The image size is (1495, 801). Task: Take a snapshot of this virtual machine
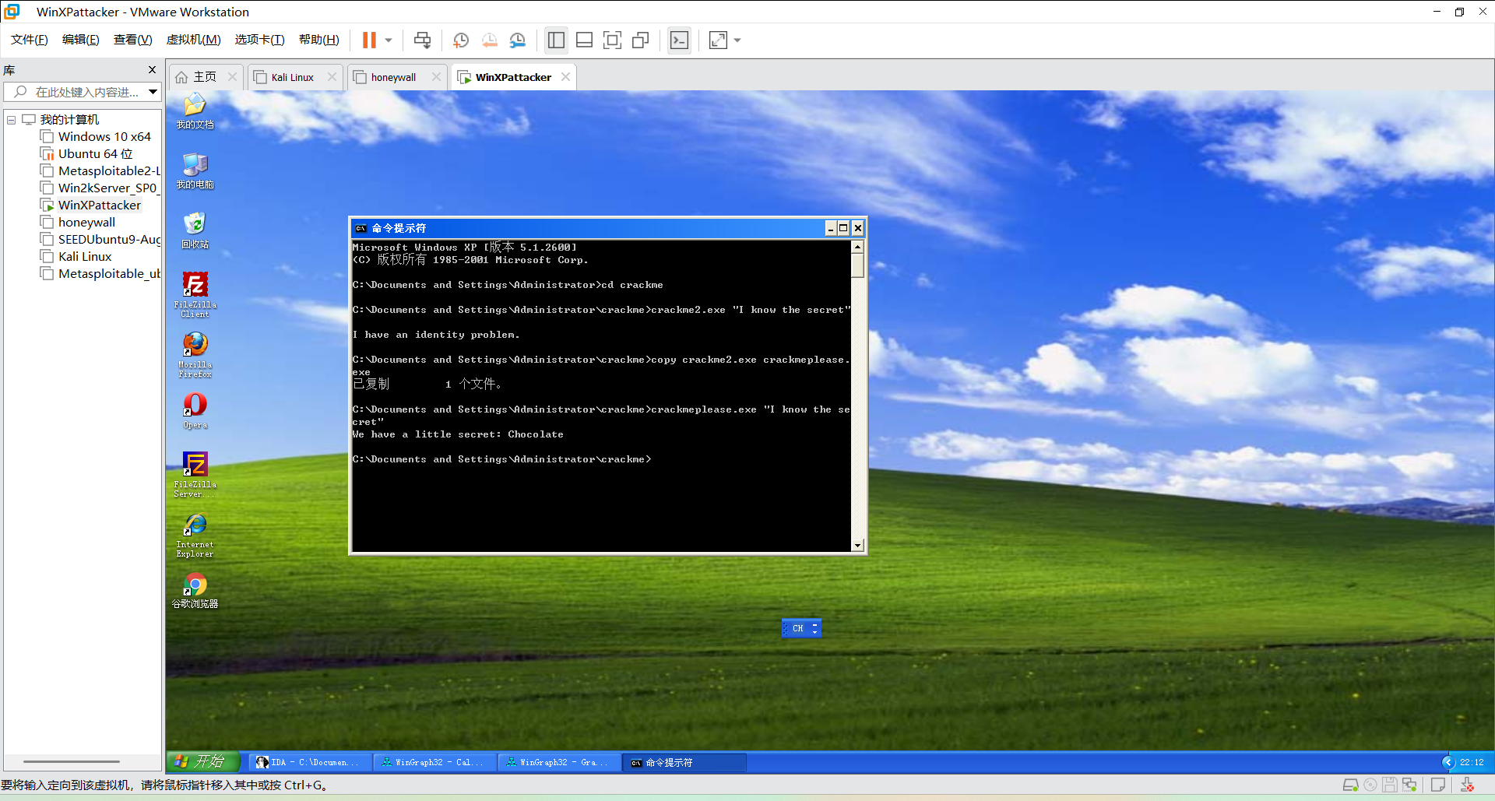pyautogui.click(x=461, y=40)
